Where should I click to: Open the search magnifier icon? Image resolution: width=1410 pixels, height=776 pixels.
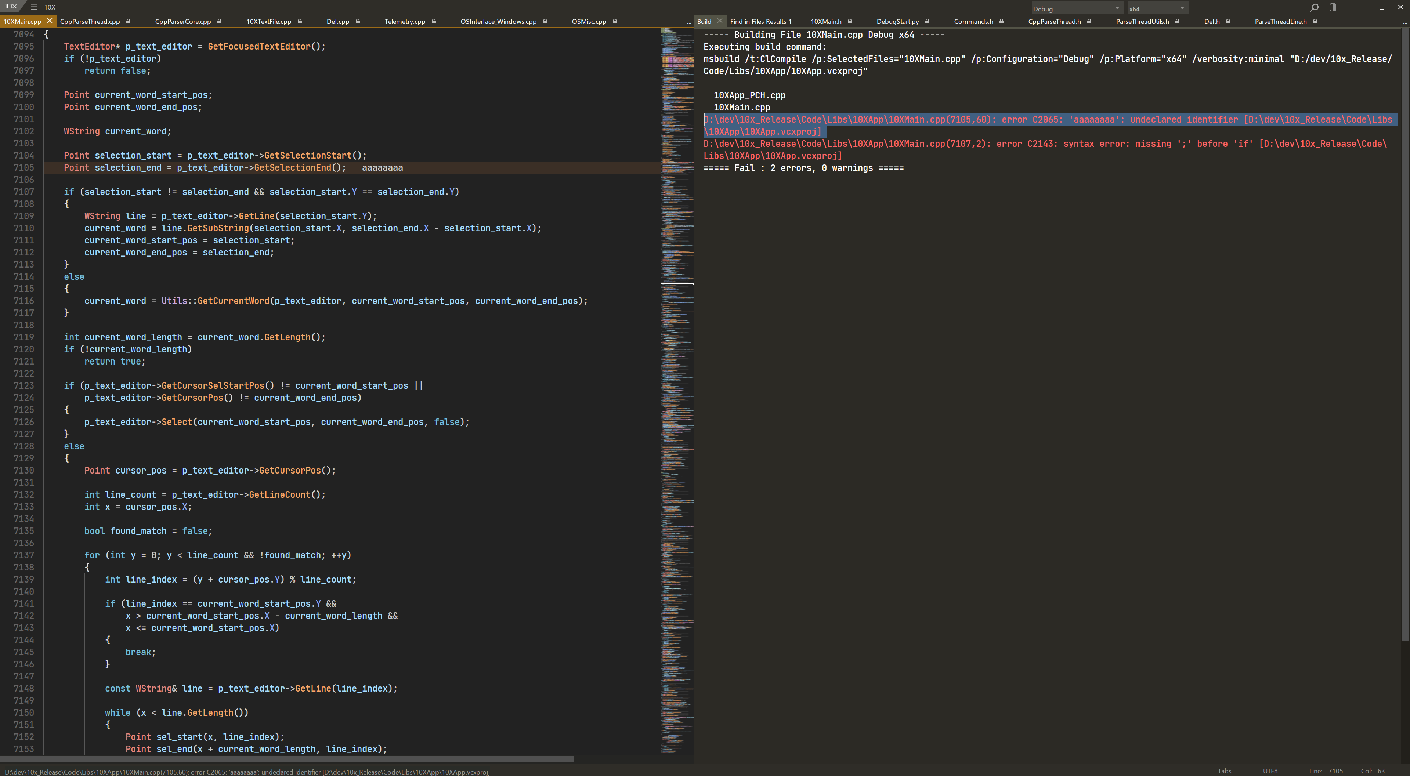(x=1314, y=8)
